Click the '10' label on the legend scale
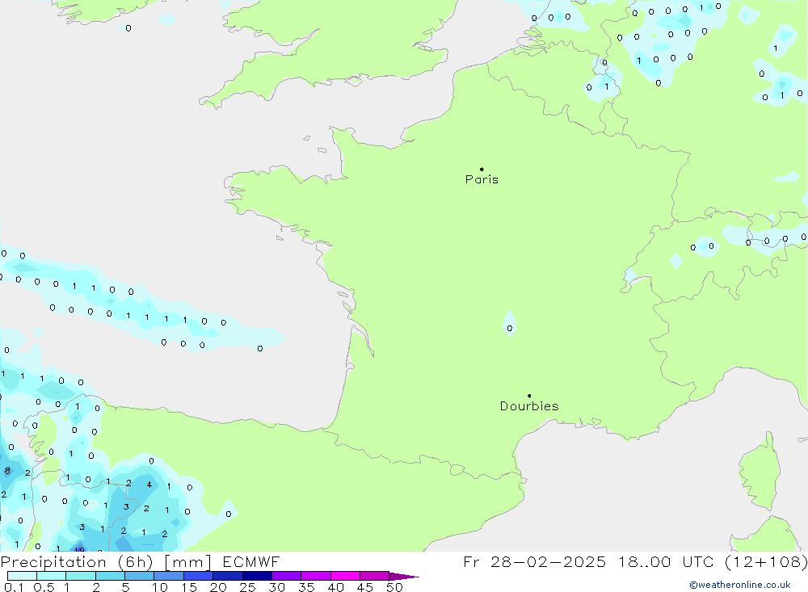This screenshot has height=592, width=808. 160,587
